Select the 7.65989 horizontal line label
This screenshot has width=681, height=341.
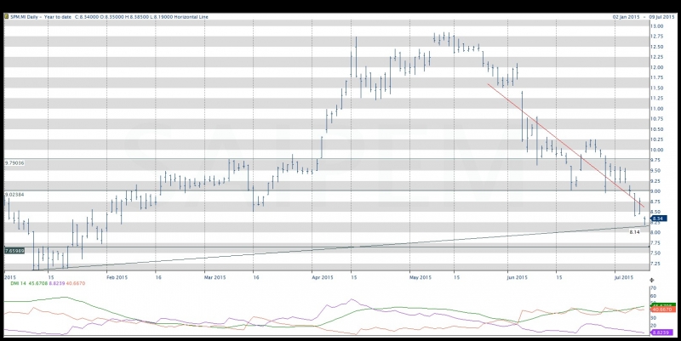click(x=17, y=251)
